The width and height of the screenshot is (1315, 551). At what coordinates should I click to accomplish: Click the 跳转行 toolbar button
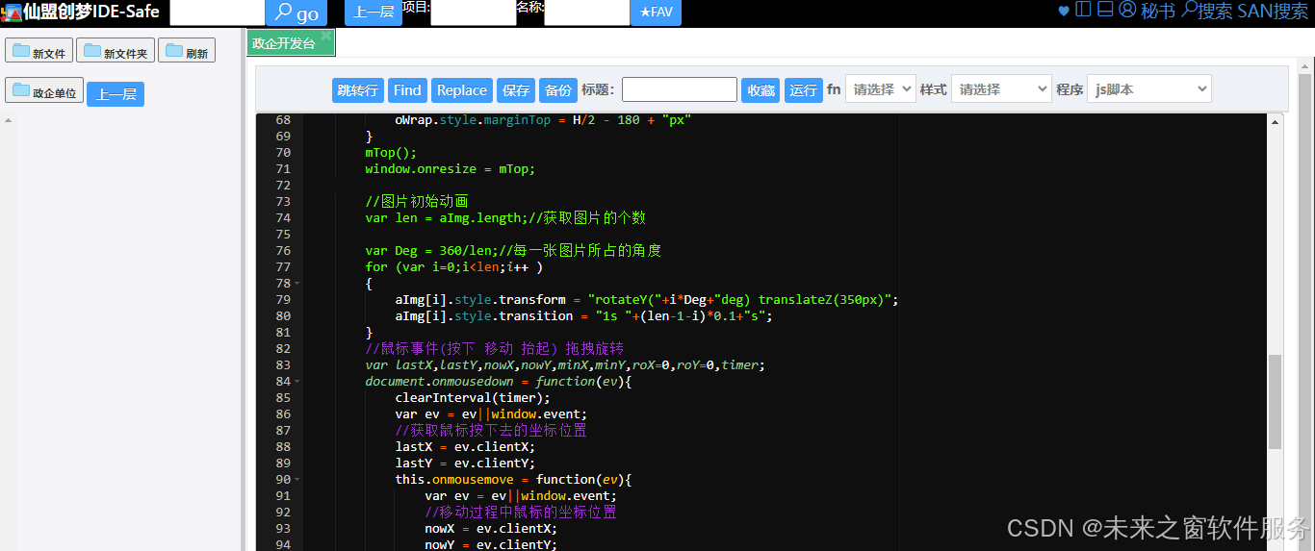coord(358,89)
